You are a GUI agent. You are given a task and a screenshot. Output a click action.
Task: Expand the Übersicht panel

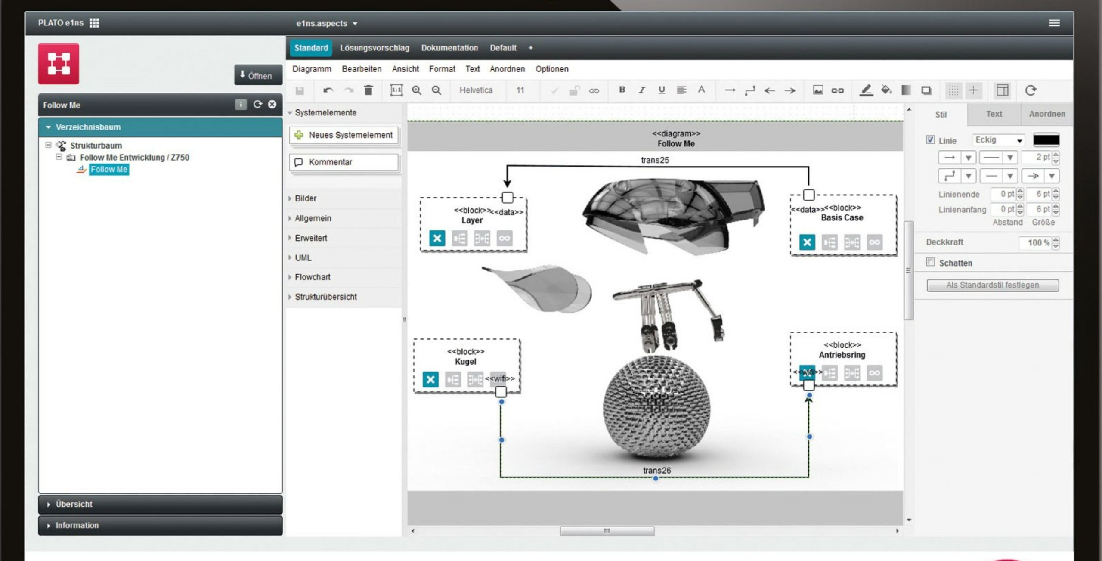click(x=74, y=504)
